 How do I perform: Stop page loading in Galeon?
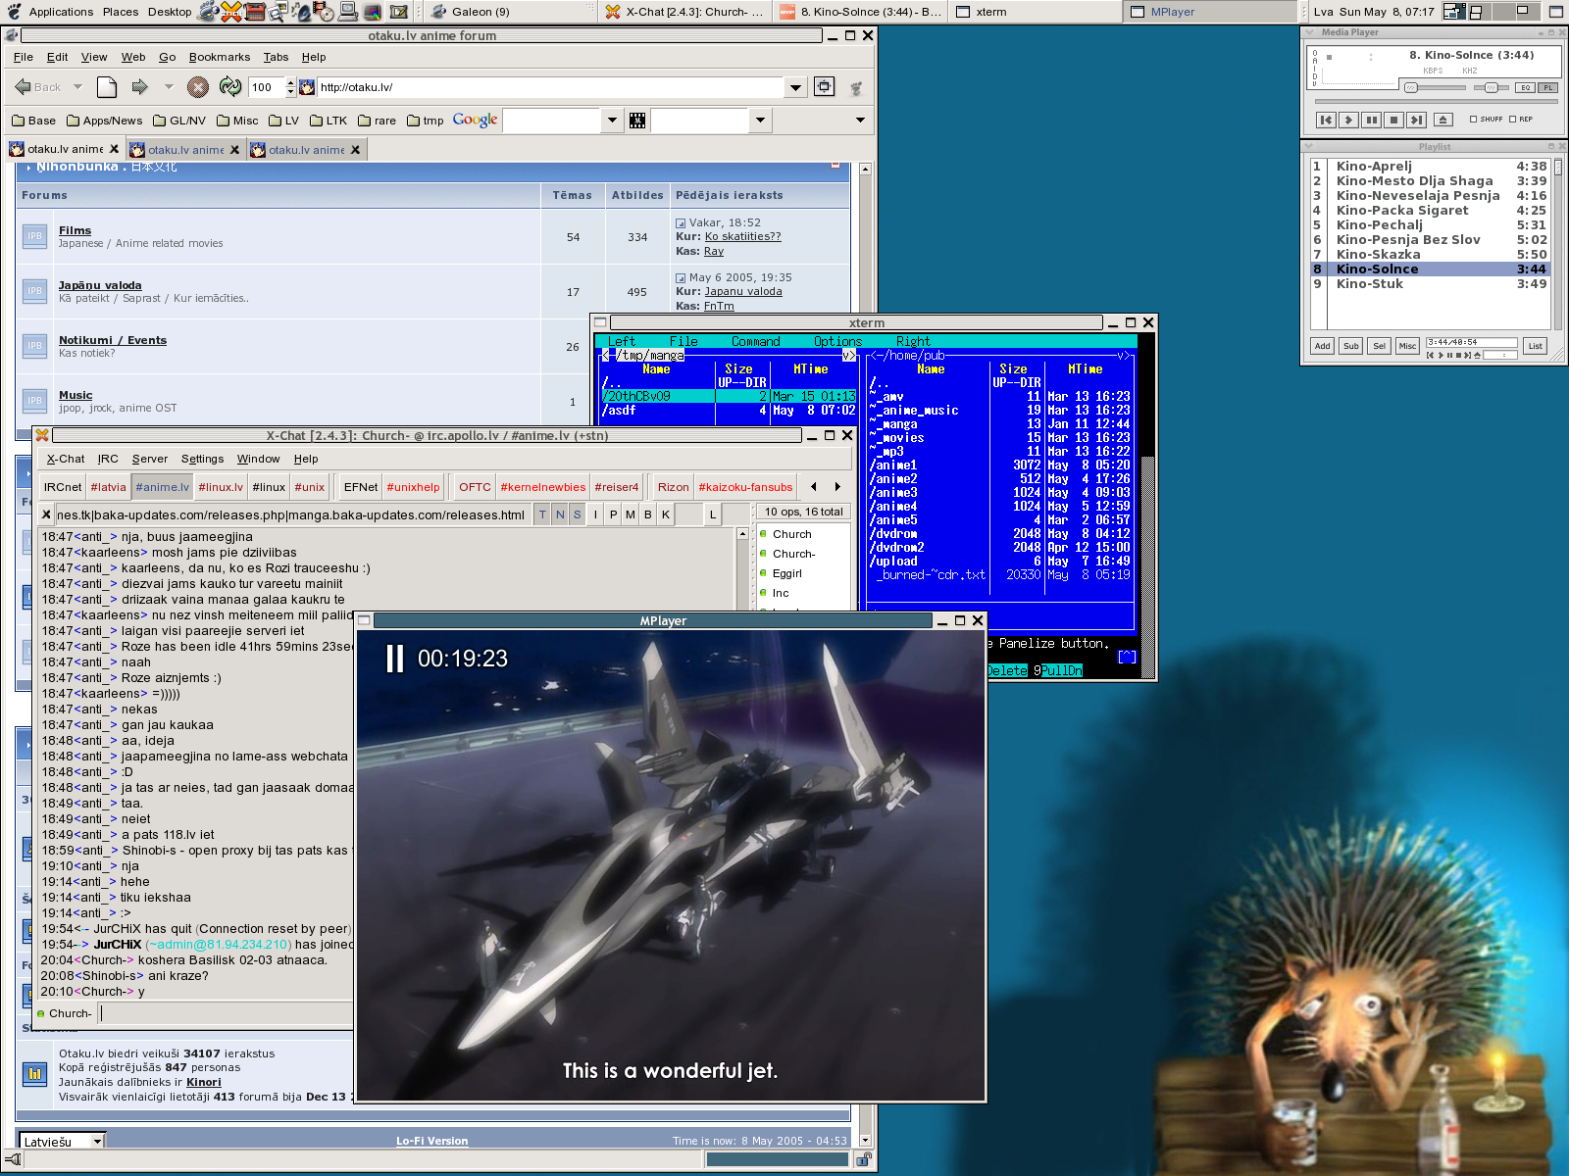(x=198, y=87)
